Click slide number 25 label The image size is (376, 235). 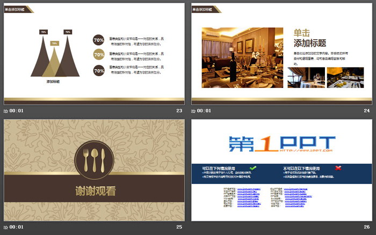[x=179, y=227]
